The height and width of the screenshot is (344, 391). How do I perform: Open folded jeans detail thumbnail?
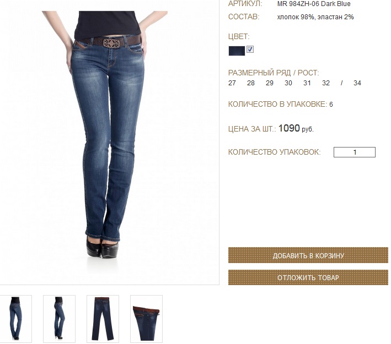pyautogui.click(x=146, y=319)
